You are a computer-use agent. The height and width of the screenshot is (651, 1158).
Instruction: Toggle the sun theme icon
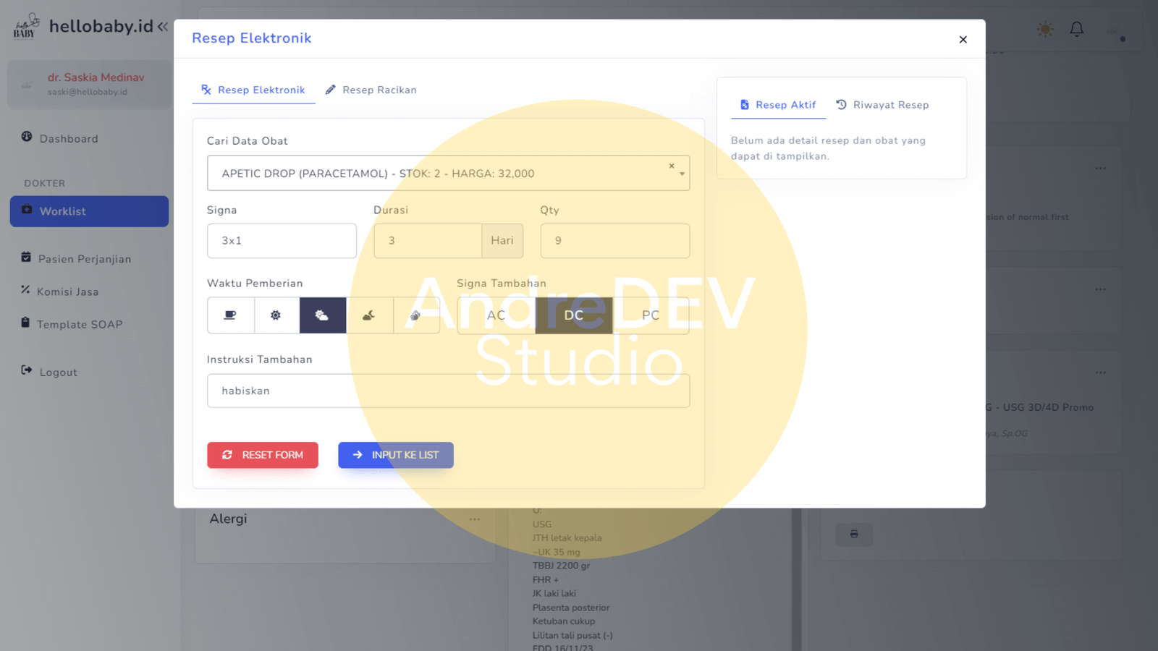[1044, 29]
